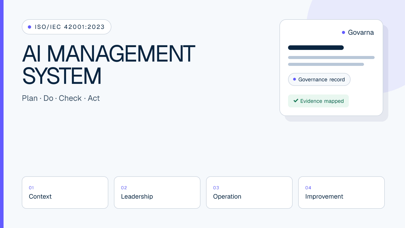Image resolution: width=405 pixels, height=228 pixels.
Task: Click the ISO/IEC 42001:2023 pill badge
Action: pyautogui.click(x=67, y=27)
